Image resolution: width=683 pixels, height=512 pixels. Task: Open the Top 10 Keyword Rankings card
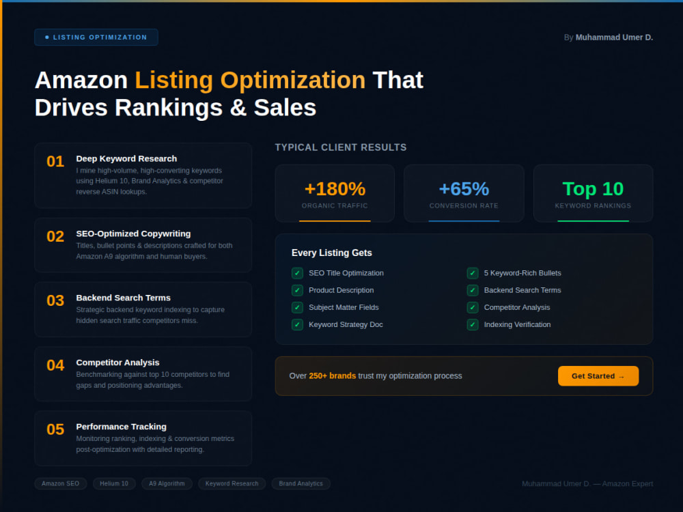coord(594,193)
